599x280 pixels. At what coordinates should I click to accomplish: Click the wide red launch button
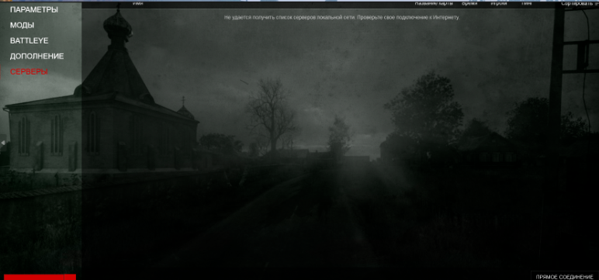click(x=34, y=277)
